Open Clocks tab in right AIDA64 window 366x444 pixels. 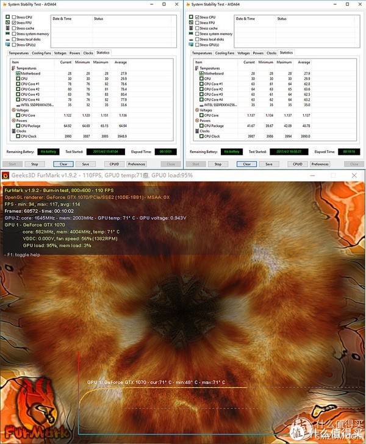[x=271, y=53]
